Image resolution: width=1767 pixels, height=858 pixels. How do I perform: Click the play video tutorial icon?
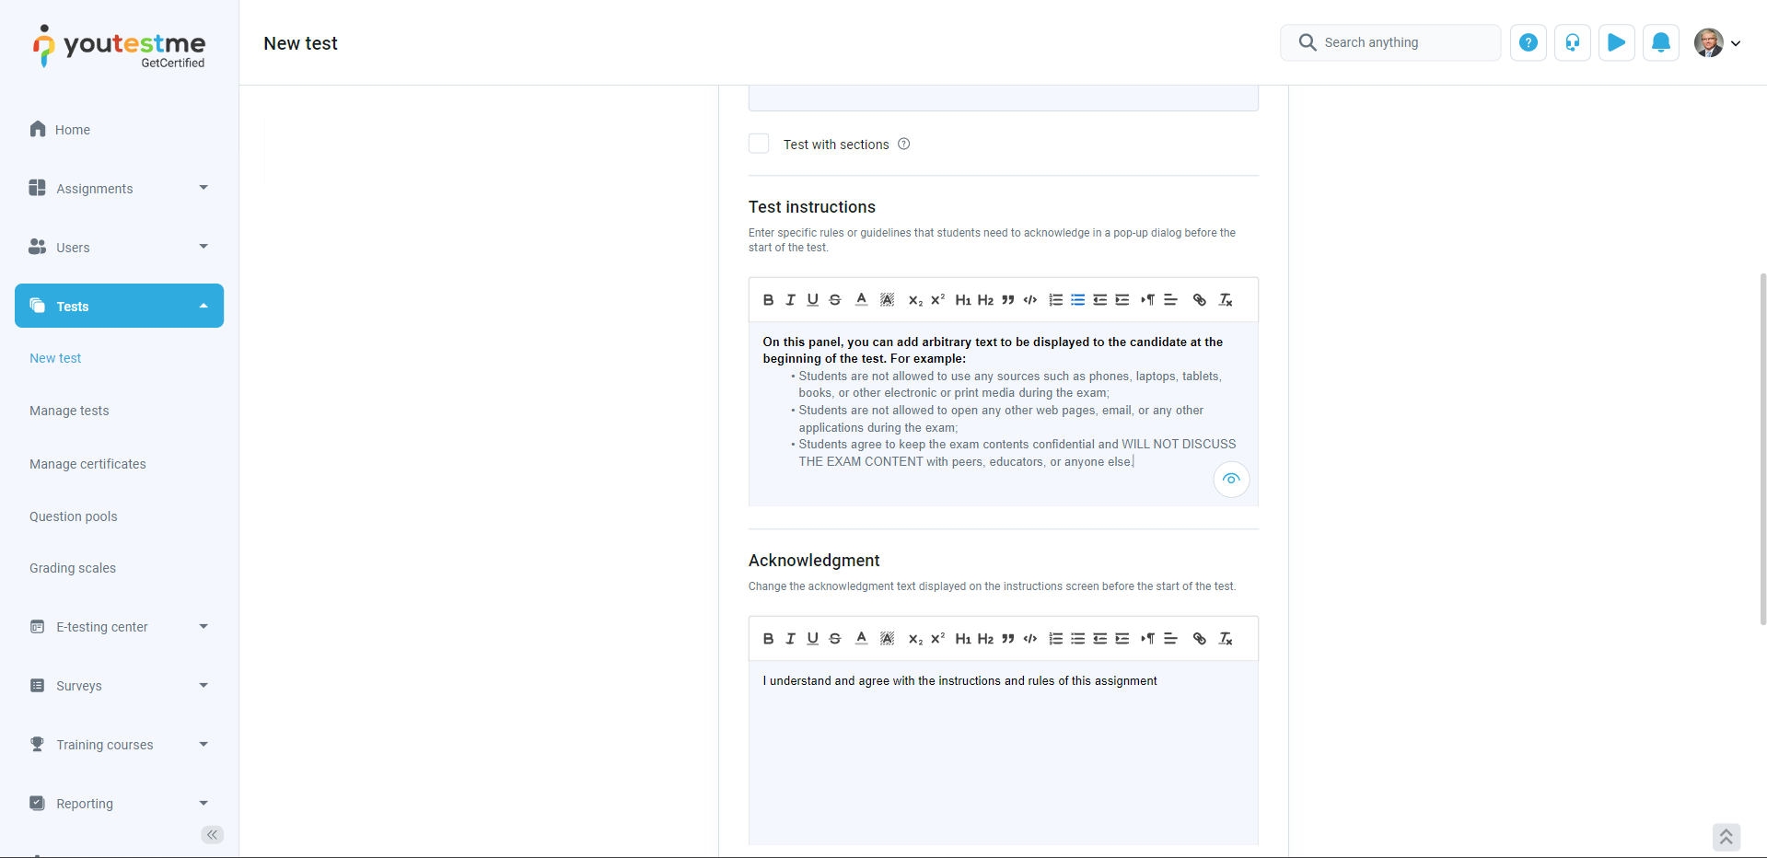1616,42
